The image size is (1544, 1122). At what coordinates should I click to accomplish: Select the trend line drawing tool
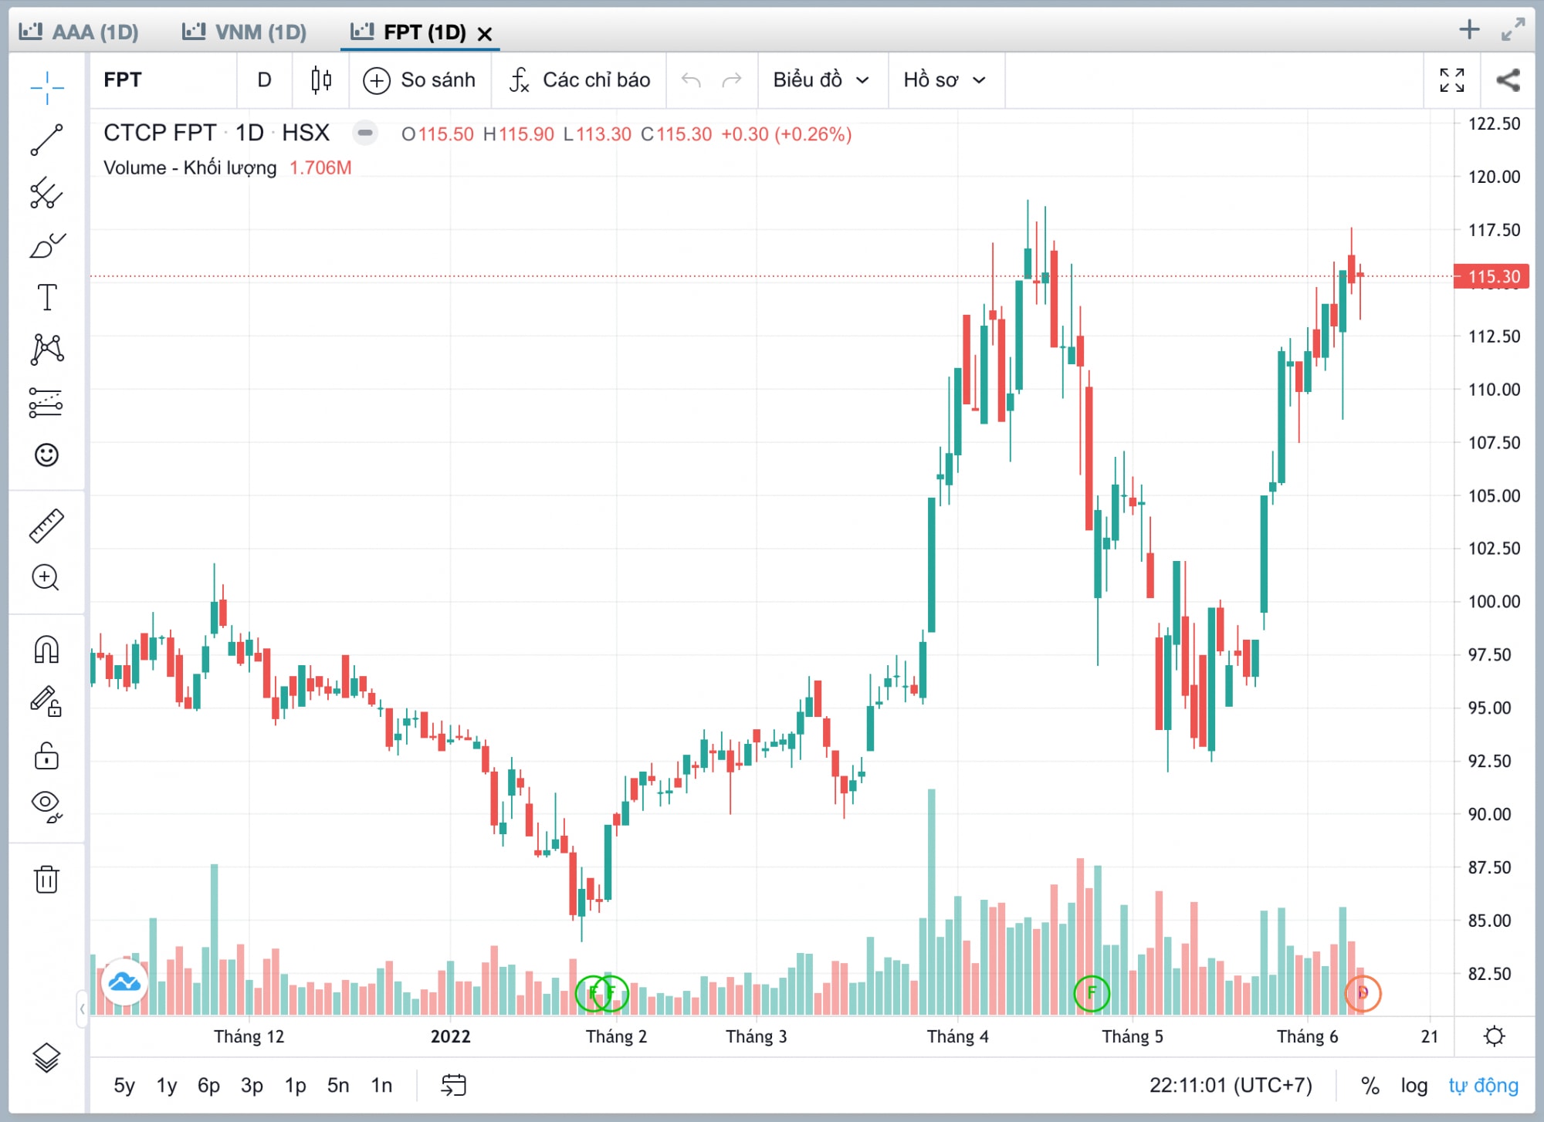[x=47, y=140]
